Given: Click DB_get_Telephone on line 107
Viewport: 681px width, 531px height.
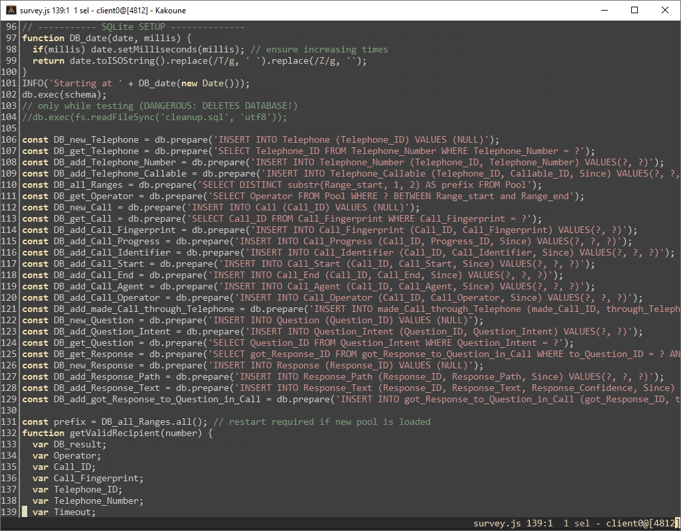Looking at the screenshot, I should tap(96, 151).
